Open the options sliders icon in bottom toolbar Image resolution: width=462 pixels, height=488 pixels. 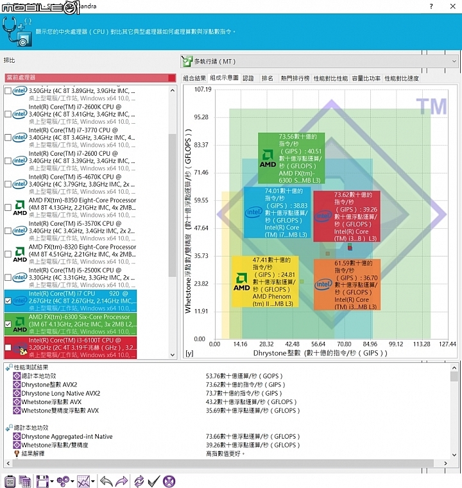click(10, 481)
